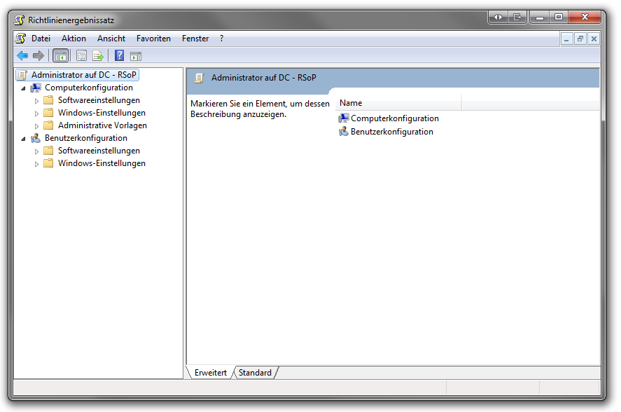Click the Forward arrow in toolbar
This screenshot has width=621, height=412.
[x=39, y=56]
